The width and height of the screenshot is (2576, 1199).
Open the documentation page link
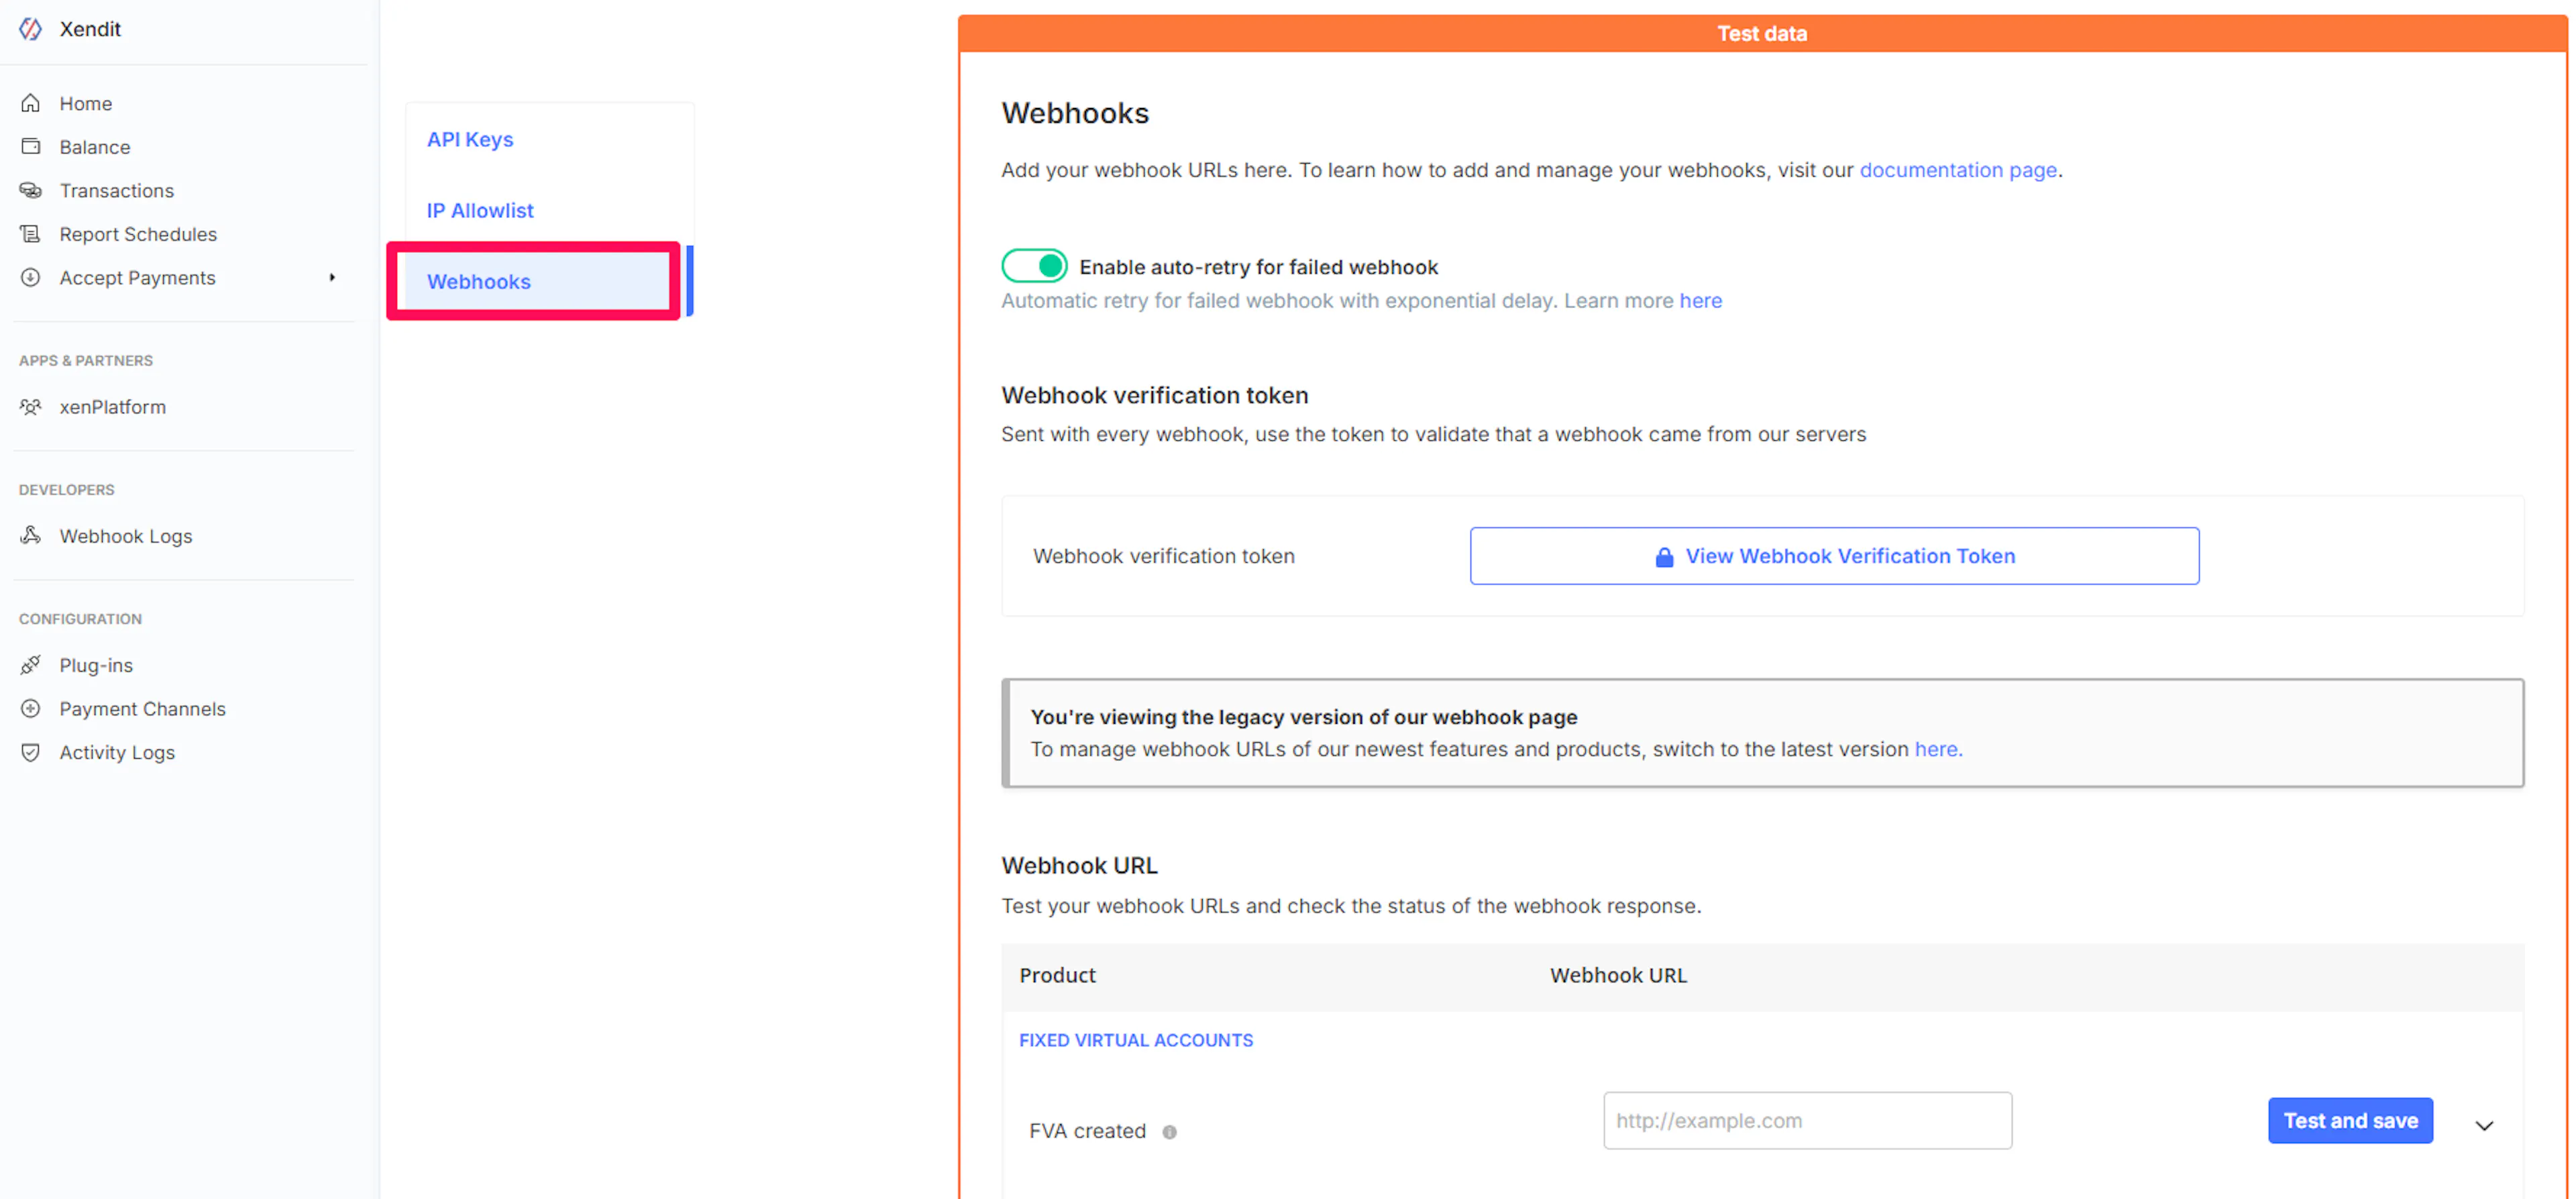click(1957, 170)
